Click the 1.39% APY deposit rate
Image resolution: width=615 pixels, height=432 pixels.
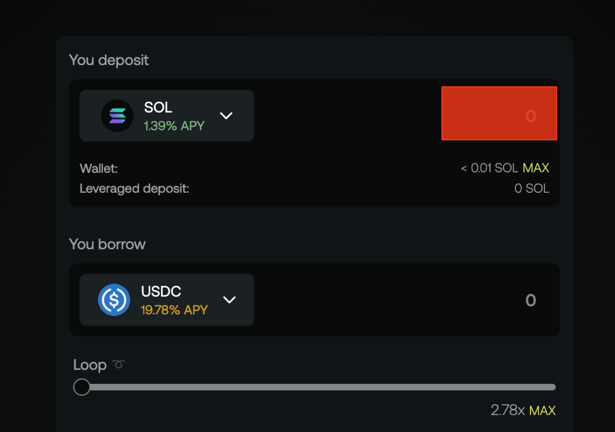(174, 126)
